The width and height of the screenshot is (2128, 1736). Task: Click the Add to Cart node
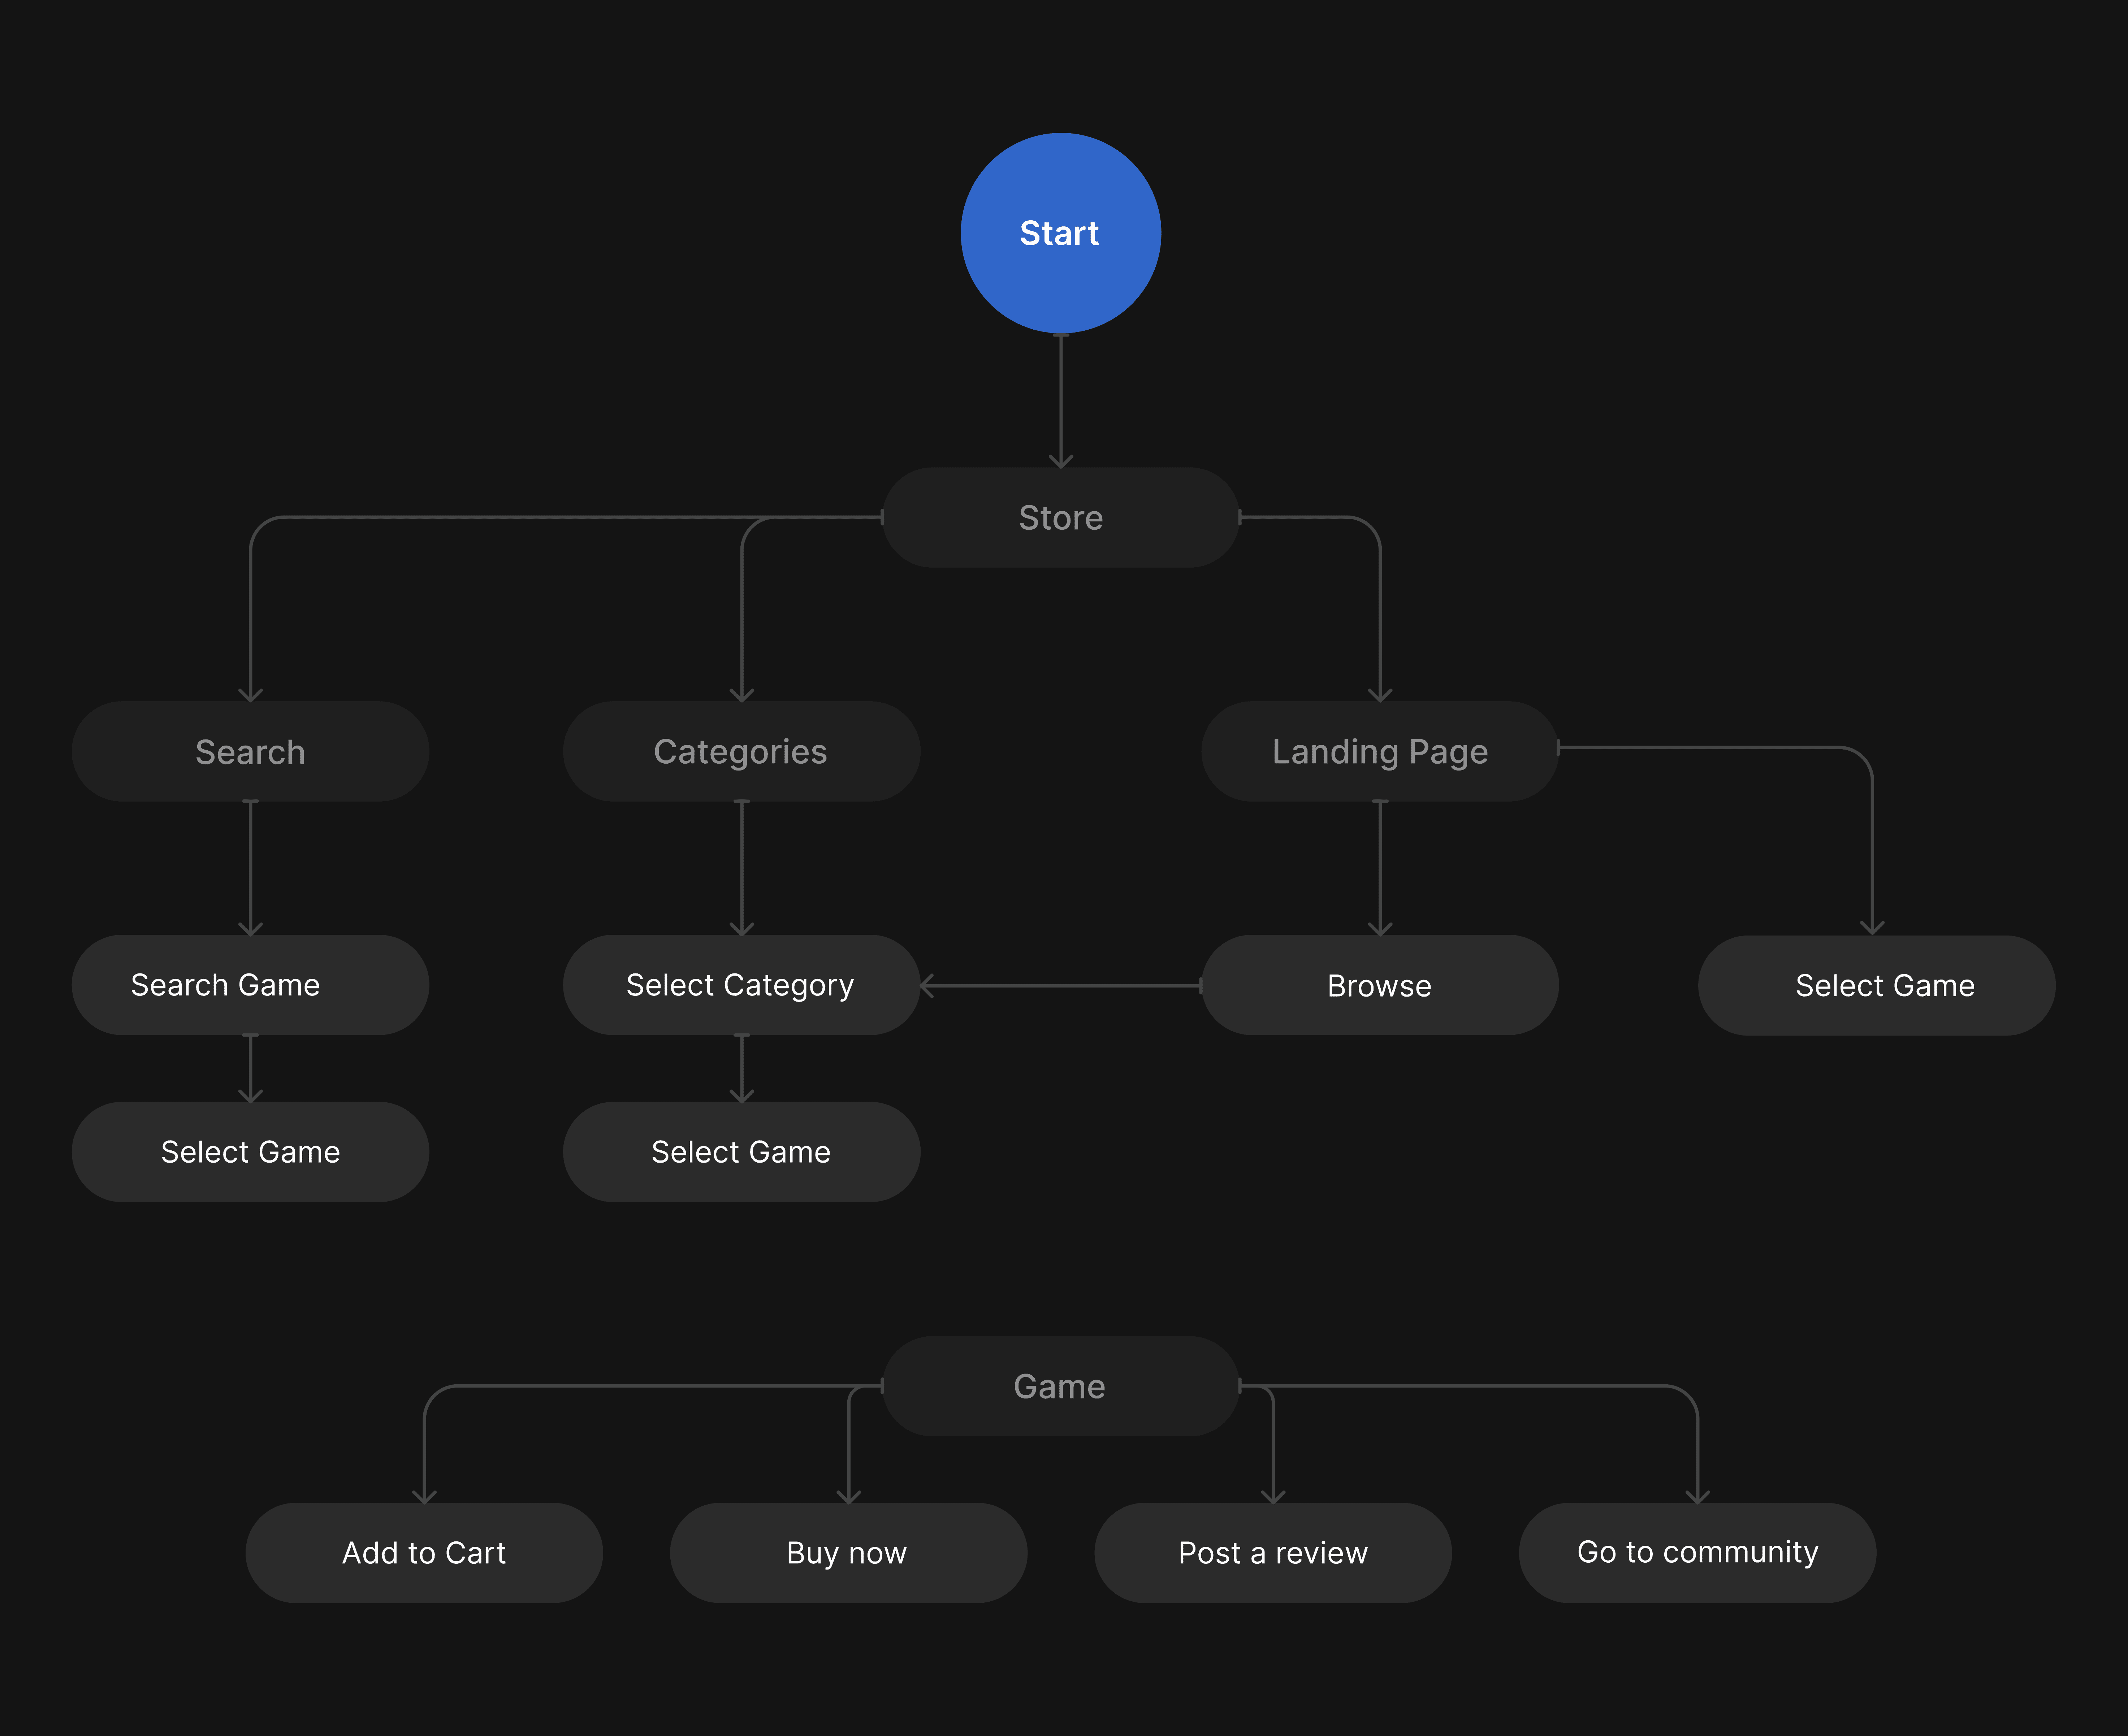pyautogui.click(x=424, y=1553)
